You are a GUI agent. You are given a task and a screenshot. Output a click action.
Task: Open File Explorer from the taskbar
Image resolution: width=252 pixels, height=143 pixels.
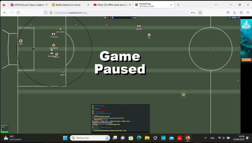[x=147, y=138]
